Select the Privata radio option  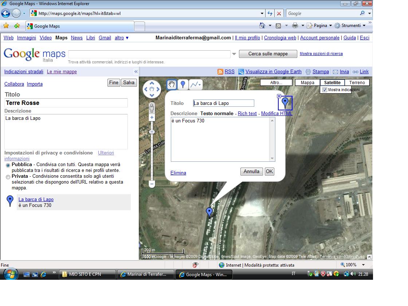[x=8, y=177]
